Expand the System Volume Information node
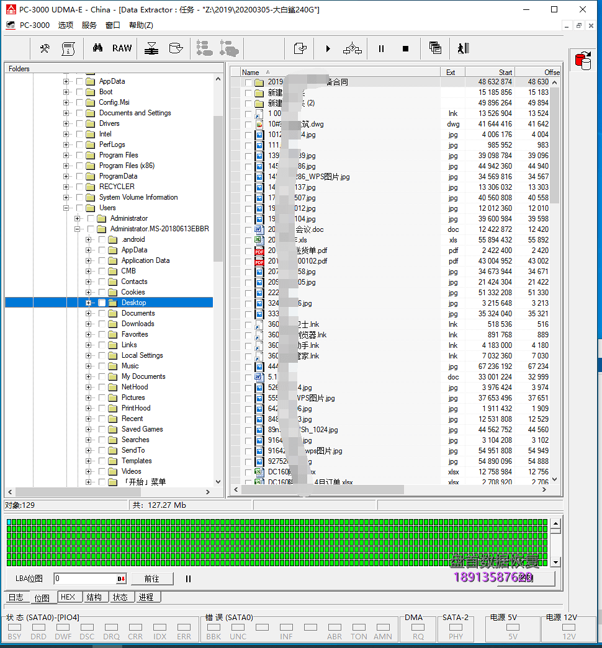The image size is (602, 648). coord(66,198)
